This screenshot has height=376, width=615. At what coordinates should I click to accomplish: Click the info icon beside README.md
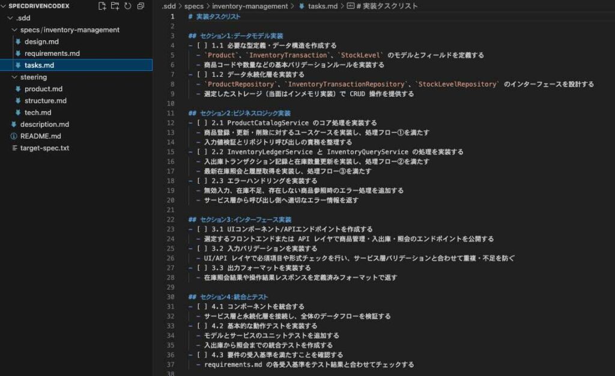14,136
